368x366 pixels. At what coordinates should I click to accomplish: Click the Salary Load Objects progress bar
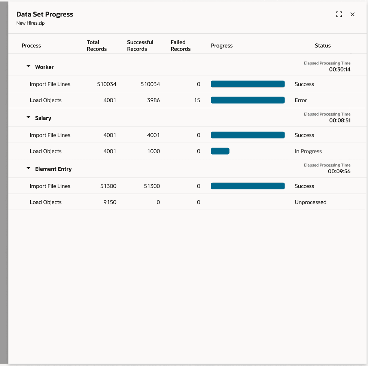point(220,151)
